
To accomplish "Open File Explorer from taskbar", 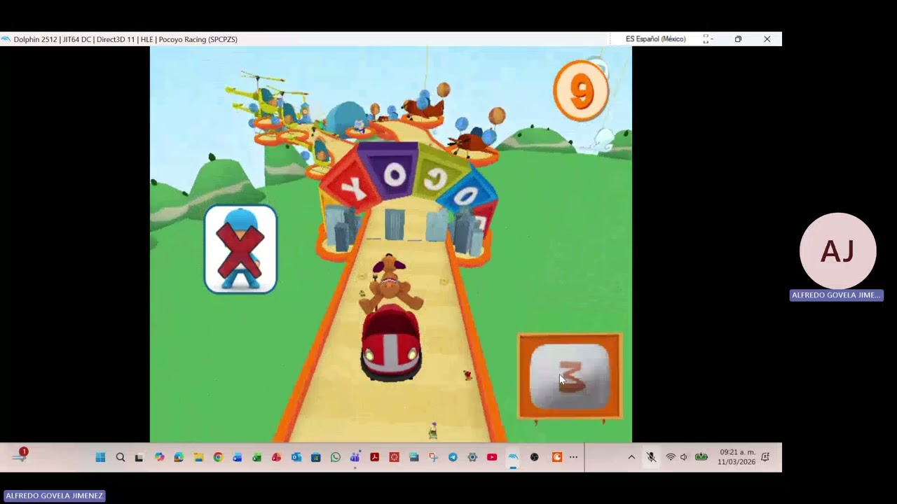I will 198,457.
